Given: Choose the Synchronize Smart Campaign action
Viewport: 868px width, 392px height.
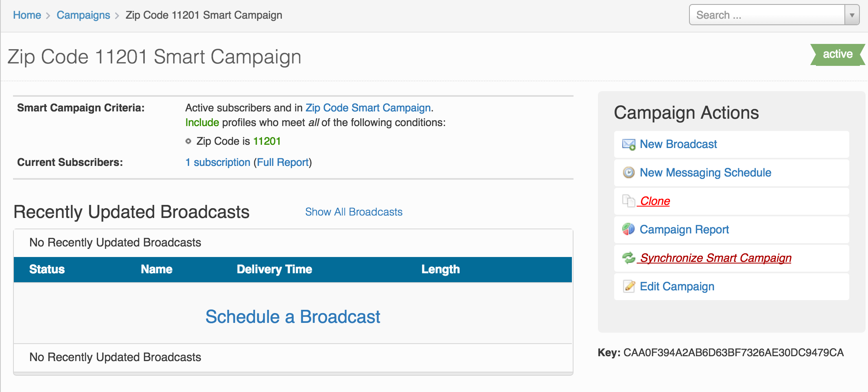Looking at the screenshot, I should tap(716, 258).
